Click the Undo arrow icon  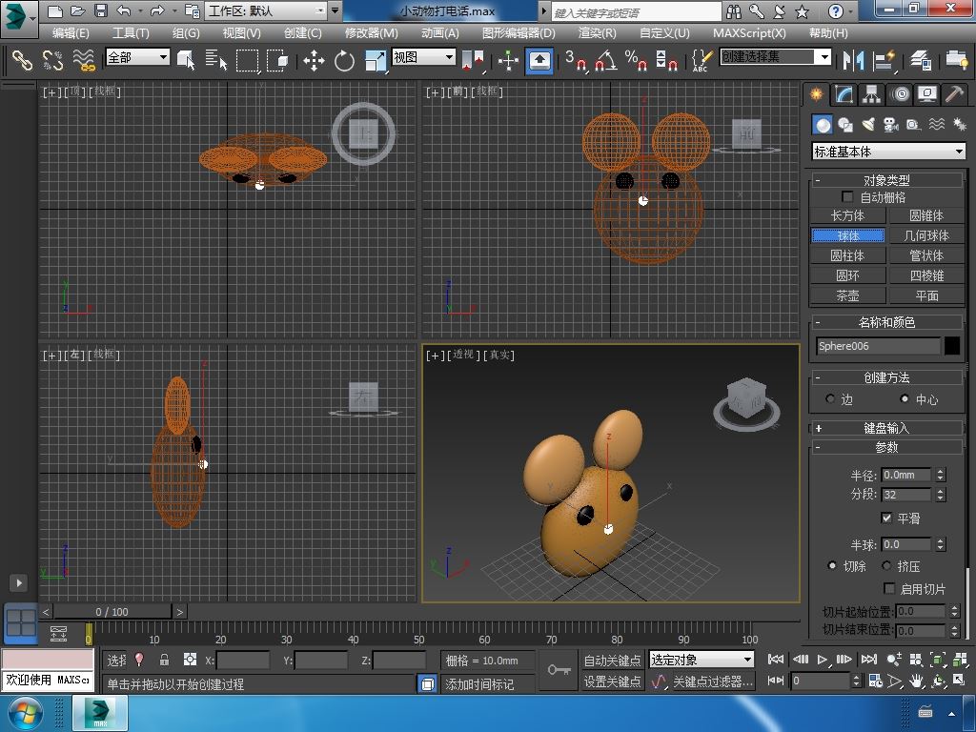coord(123,10)
